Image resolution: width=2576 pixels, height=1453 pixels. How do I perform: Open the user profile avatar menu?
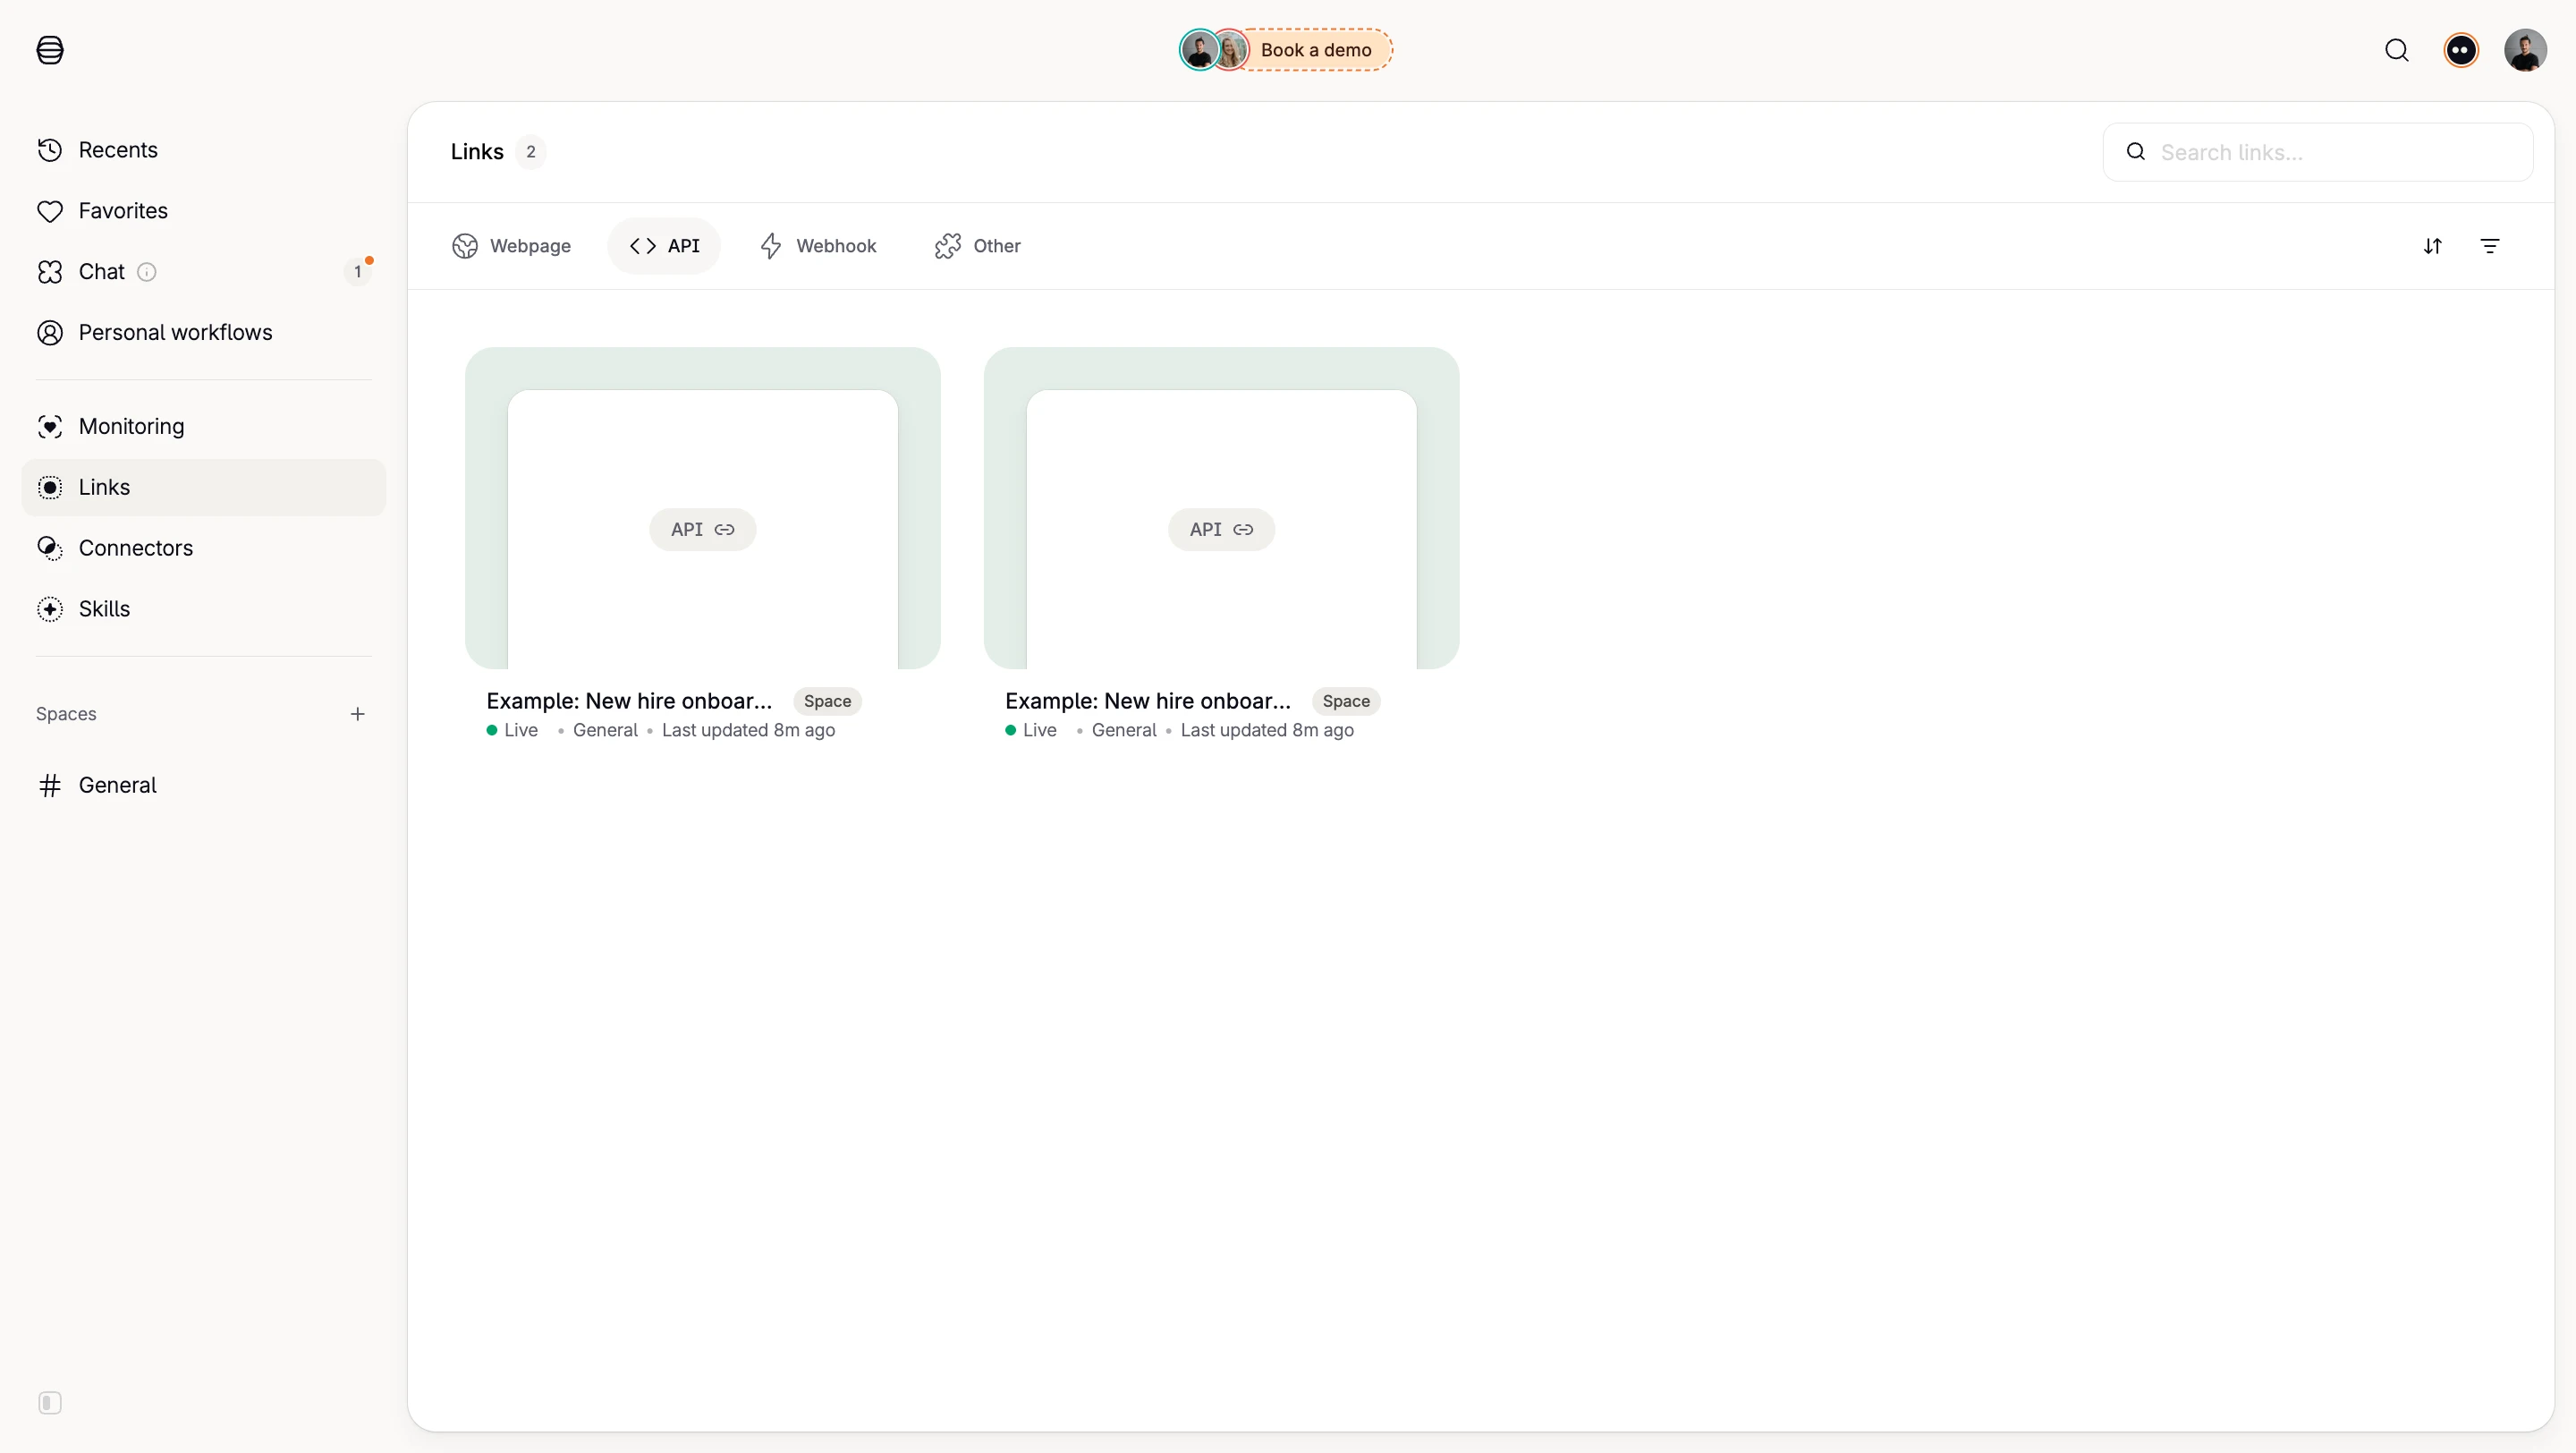tap(2525, 50)
